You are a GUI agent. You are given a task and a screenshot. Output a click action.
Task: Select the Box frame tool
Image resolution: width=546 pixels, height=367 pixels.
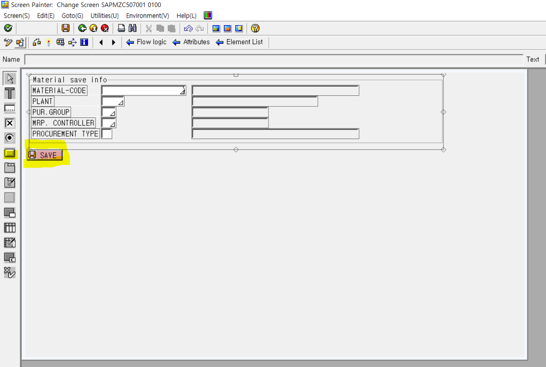coord(10,198)
